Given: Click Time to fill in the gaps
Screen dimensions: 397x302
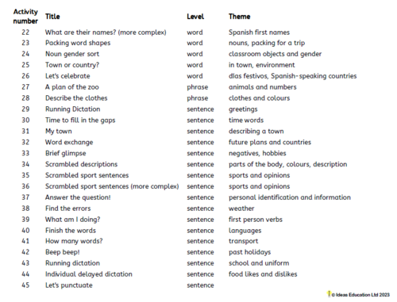Looking at the screenshot, I should (x=80, y=120).
